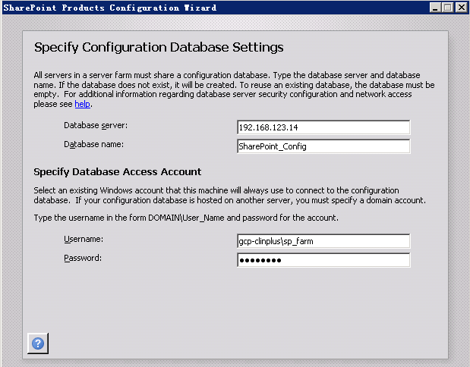
Task: Click the Password entry field
Action: pos(323,260)
